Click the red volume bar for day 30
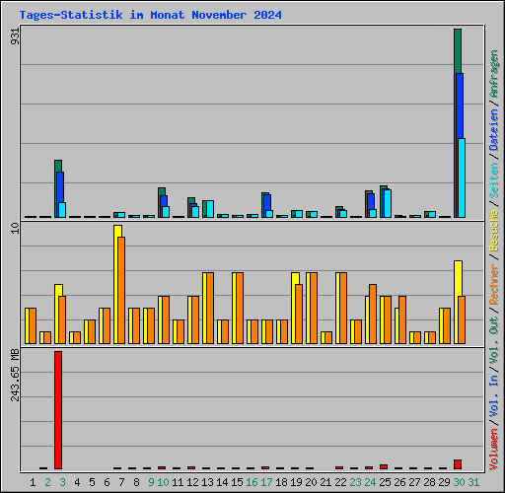This screenshot has width=505, height=493. [x=458, y=464]
